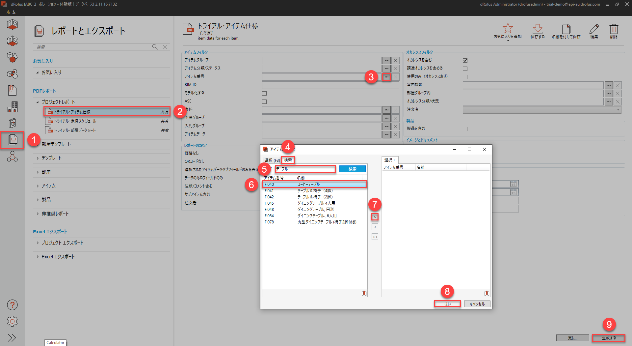
Task: Open settings gear icon in left sidebar
Action: point(12,321)
